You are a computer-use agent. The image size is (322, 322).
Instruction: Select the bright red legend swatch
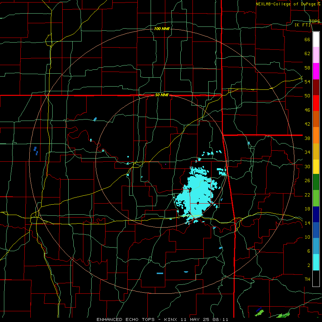coord(316,103)
